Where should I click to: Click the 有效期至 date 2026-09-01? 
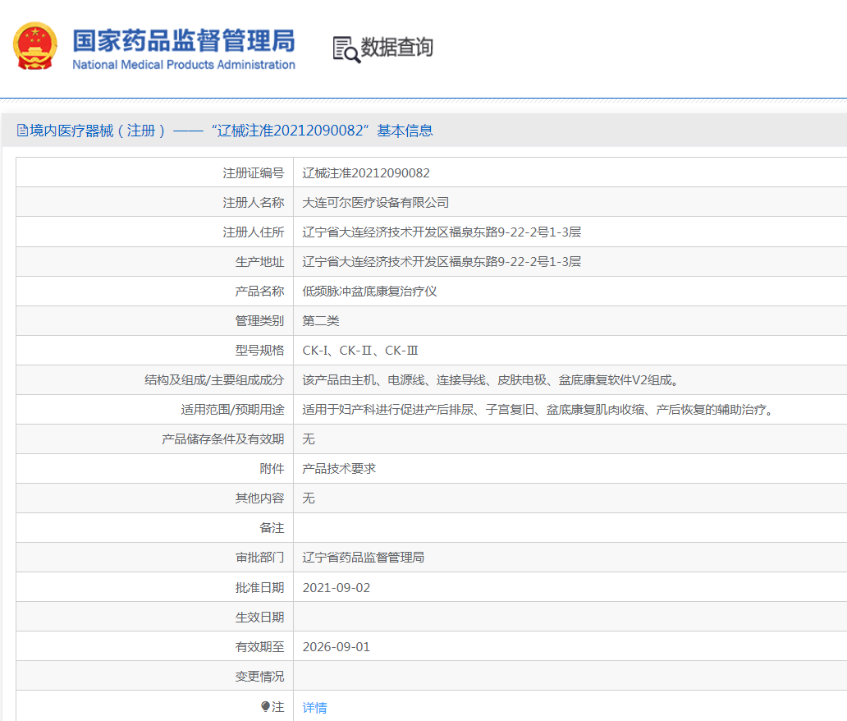click(338, 645)
